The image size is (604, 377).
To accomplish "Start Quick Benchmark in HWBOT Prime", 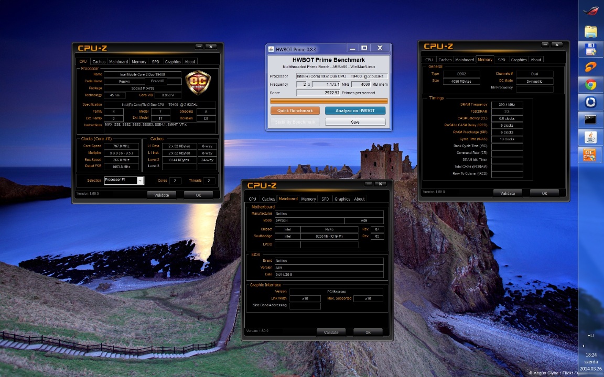I will tap(295, 110).
